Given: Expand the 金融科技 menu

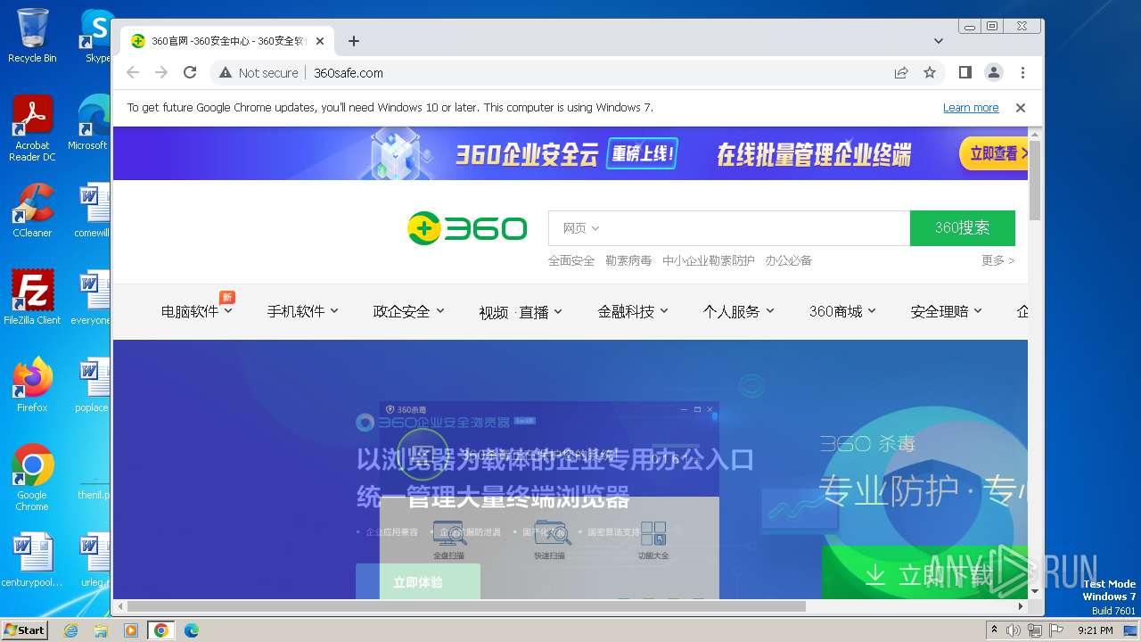Looking at the screenshot, I should 633,311.
